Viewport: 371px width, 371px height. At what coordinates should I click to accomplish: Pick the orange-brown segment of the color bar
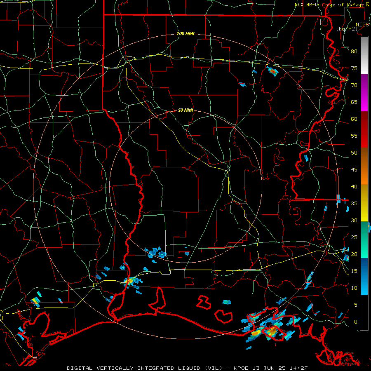(x=364, y=166)
